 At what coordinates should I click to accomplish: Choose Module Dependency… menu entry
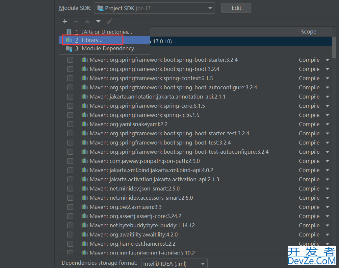pos(104,48)
